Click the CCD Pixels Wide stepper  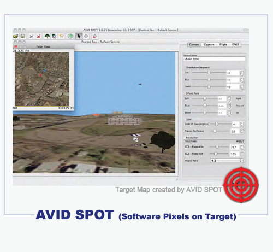(x=242, y=147)
